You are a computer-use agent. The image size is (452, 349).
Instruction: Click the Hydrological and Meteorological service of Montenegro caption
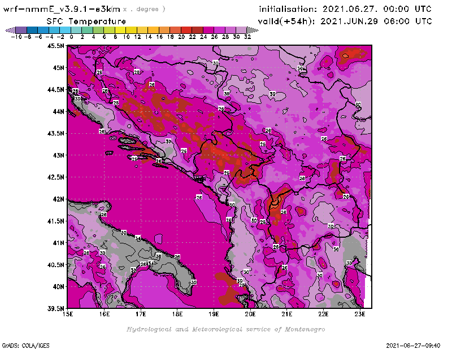click(x=225, y=329)
